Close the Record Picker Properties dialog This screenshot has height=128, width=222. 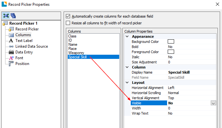(218, 4)
